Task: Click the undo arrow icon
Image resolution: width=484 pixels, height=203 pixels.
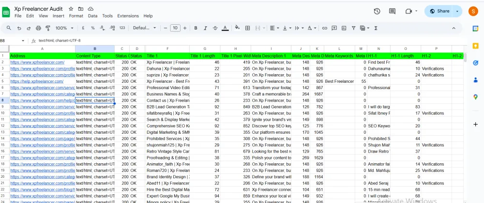Action: pyautogui.click(x=19, y=28)
